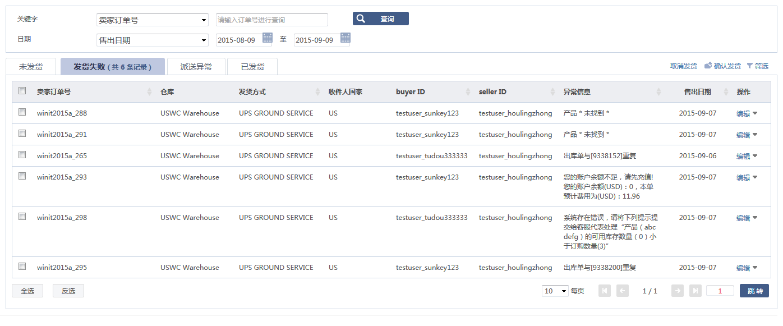The height and width of the screenshot is (326, 783).
Task: Go to the next page arrow
Action: point(678,291)
